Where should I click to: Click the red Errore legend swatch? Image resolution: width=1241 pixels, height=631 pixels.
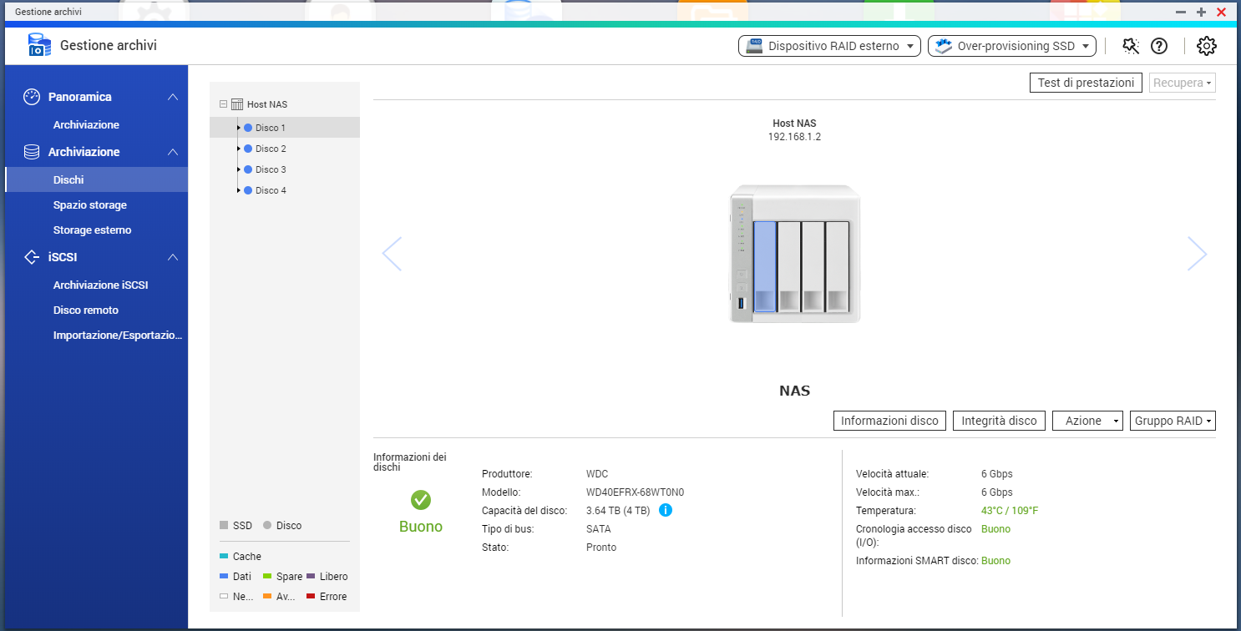[311, 597]
